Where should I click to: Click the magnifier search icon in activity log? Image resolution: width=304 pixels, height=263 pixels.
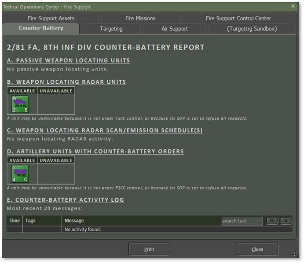click(272, 221)
